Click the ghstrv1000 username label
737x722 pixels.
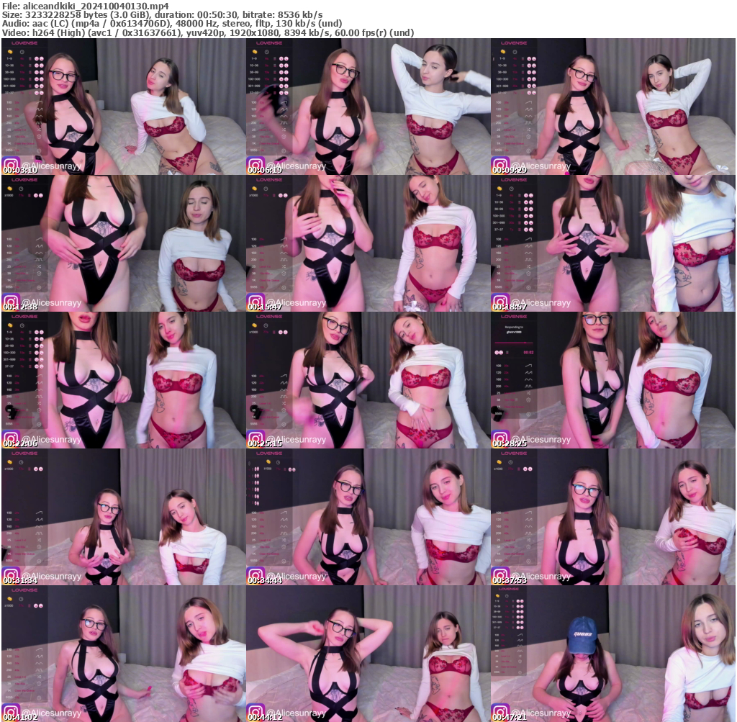click(514, 332)
